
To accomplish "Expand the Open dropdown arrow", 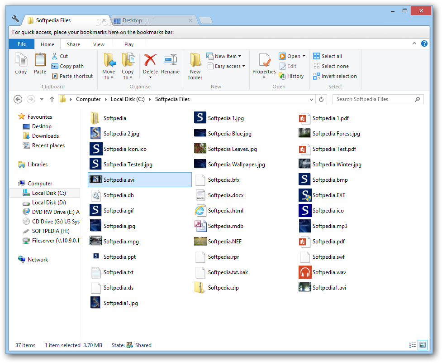I will 304,56.
